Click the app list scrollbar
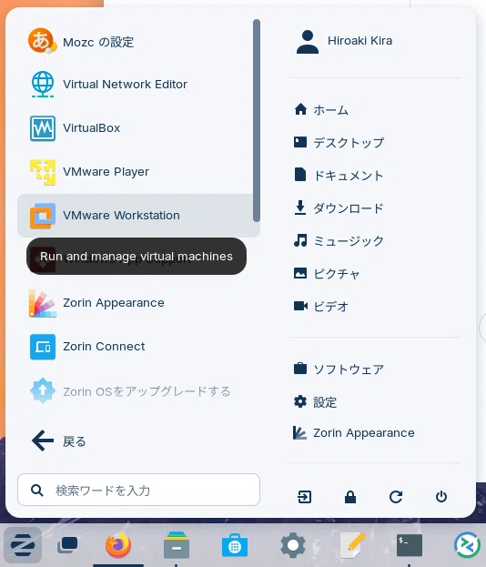486x567 pixels. (257, 120)
